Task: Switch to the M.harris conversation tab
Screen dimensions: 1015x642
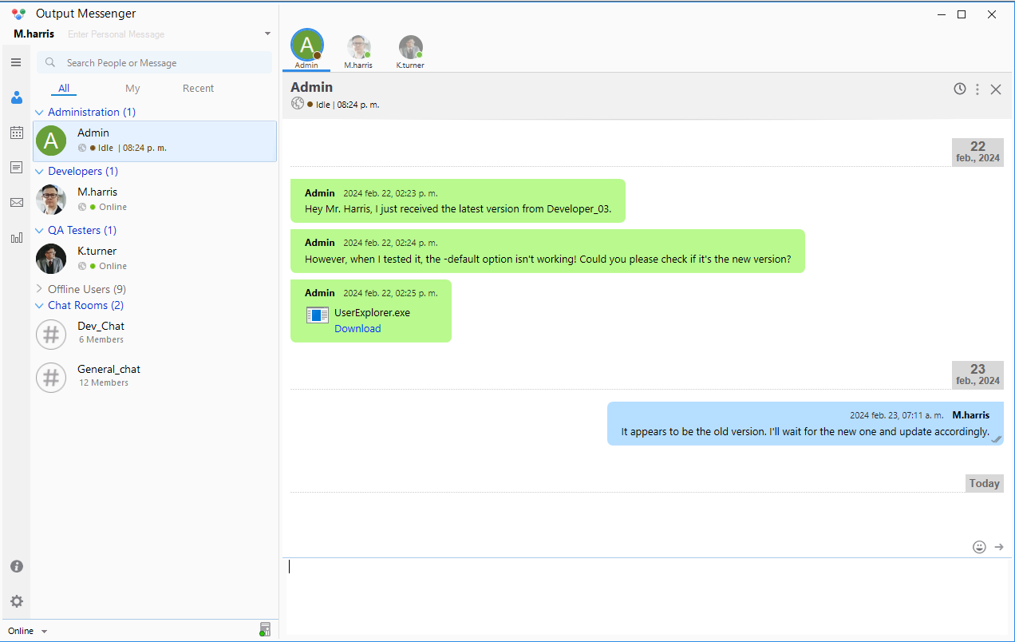Action: point(358,52)
